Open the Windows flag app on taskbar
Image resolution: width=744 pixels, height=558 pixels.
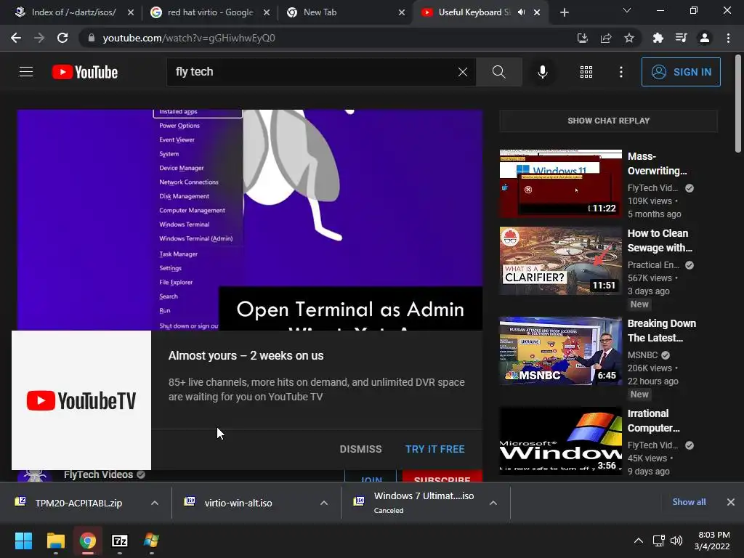pos(151,541)
